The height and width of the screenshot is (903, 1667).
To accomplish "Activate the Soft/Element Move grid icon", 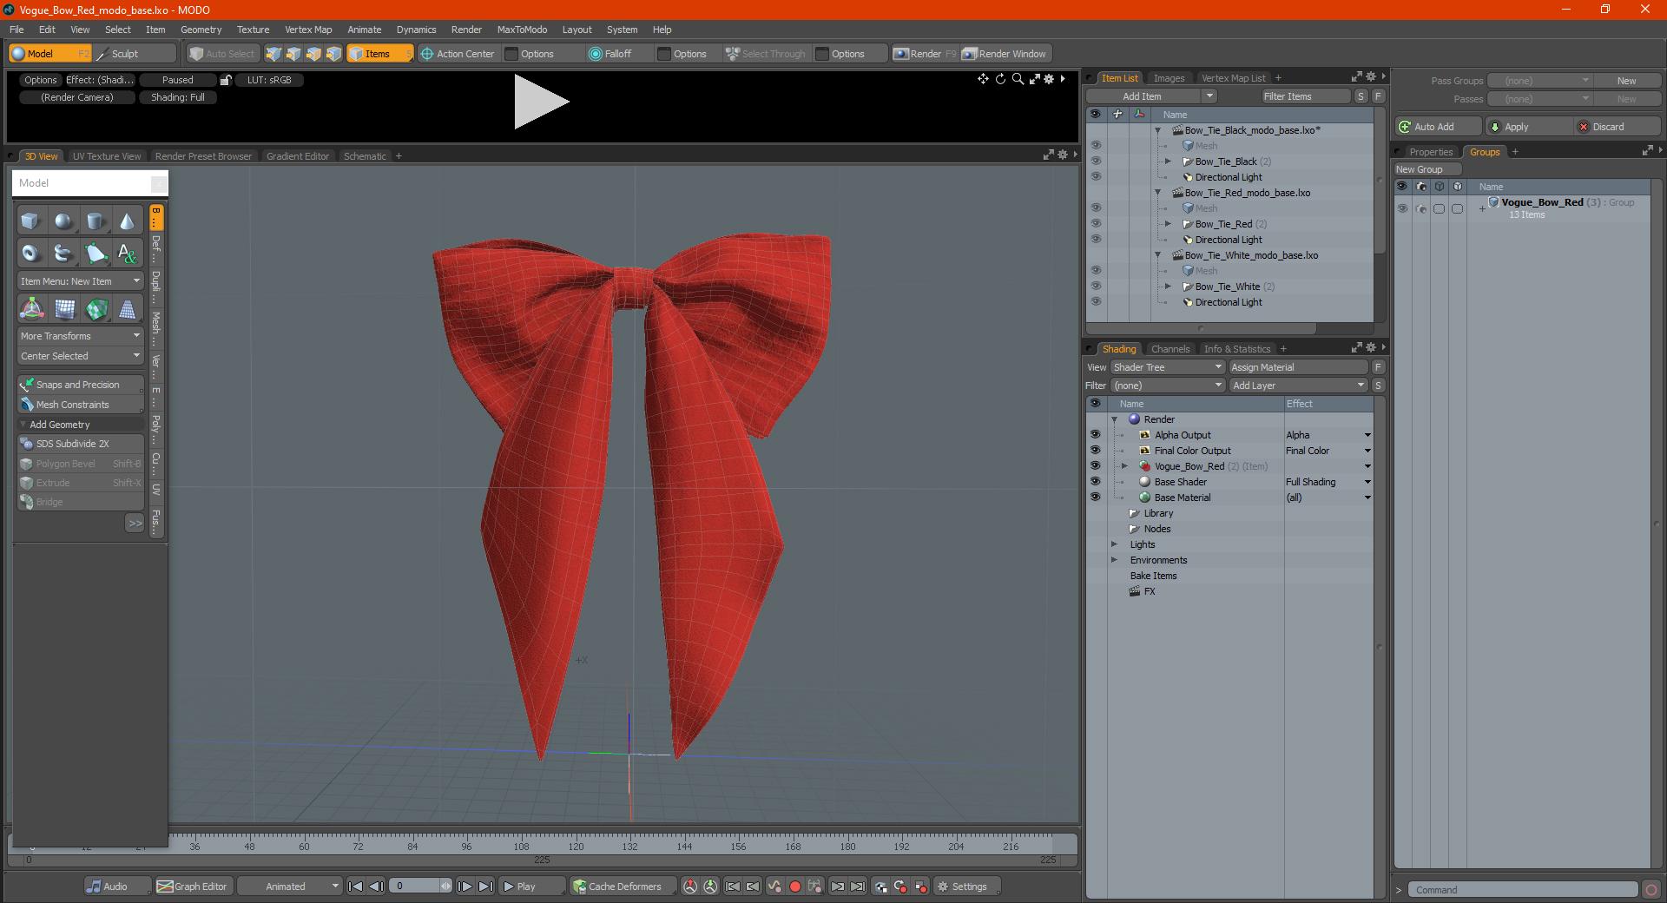I will [64, 309].
